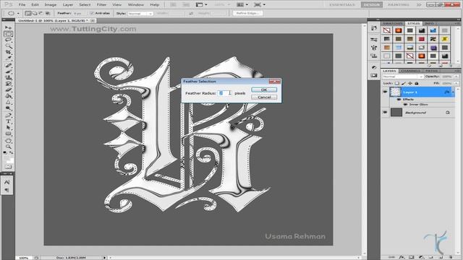Click the foreground color swatch
463x260 pixels.
pos(7,158)
